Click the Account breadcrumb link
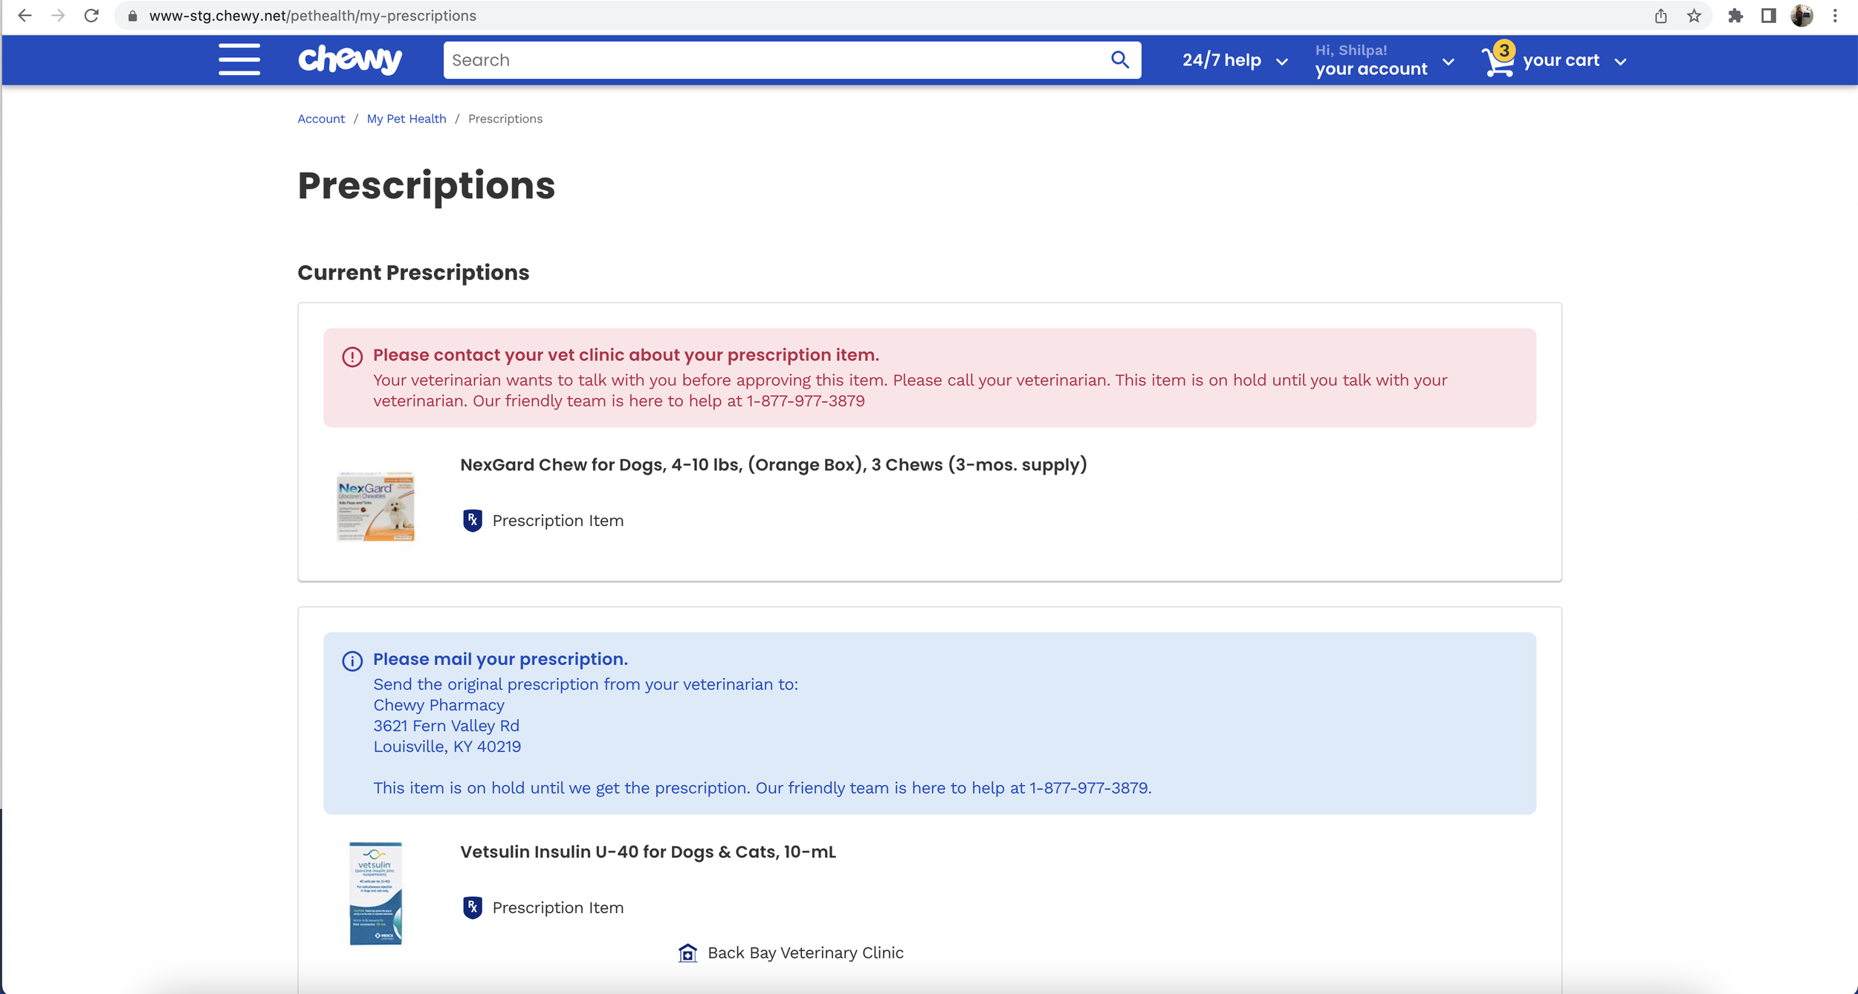 click(321, 119)
